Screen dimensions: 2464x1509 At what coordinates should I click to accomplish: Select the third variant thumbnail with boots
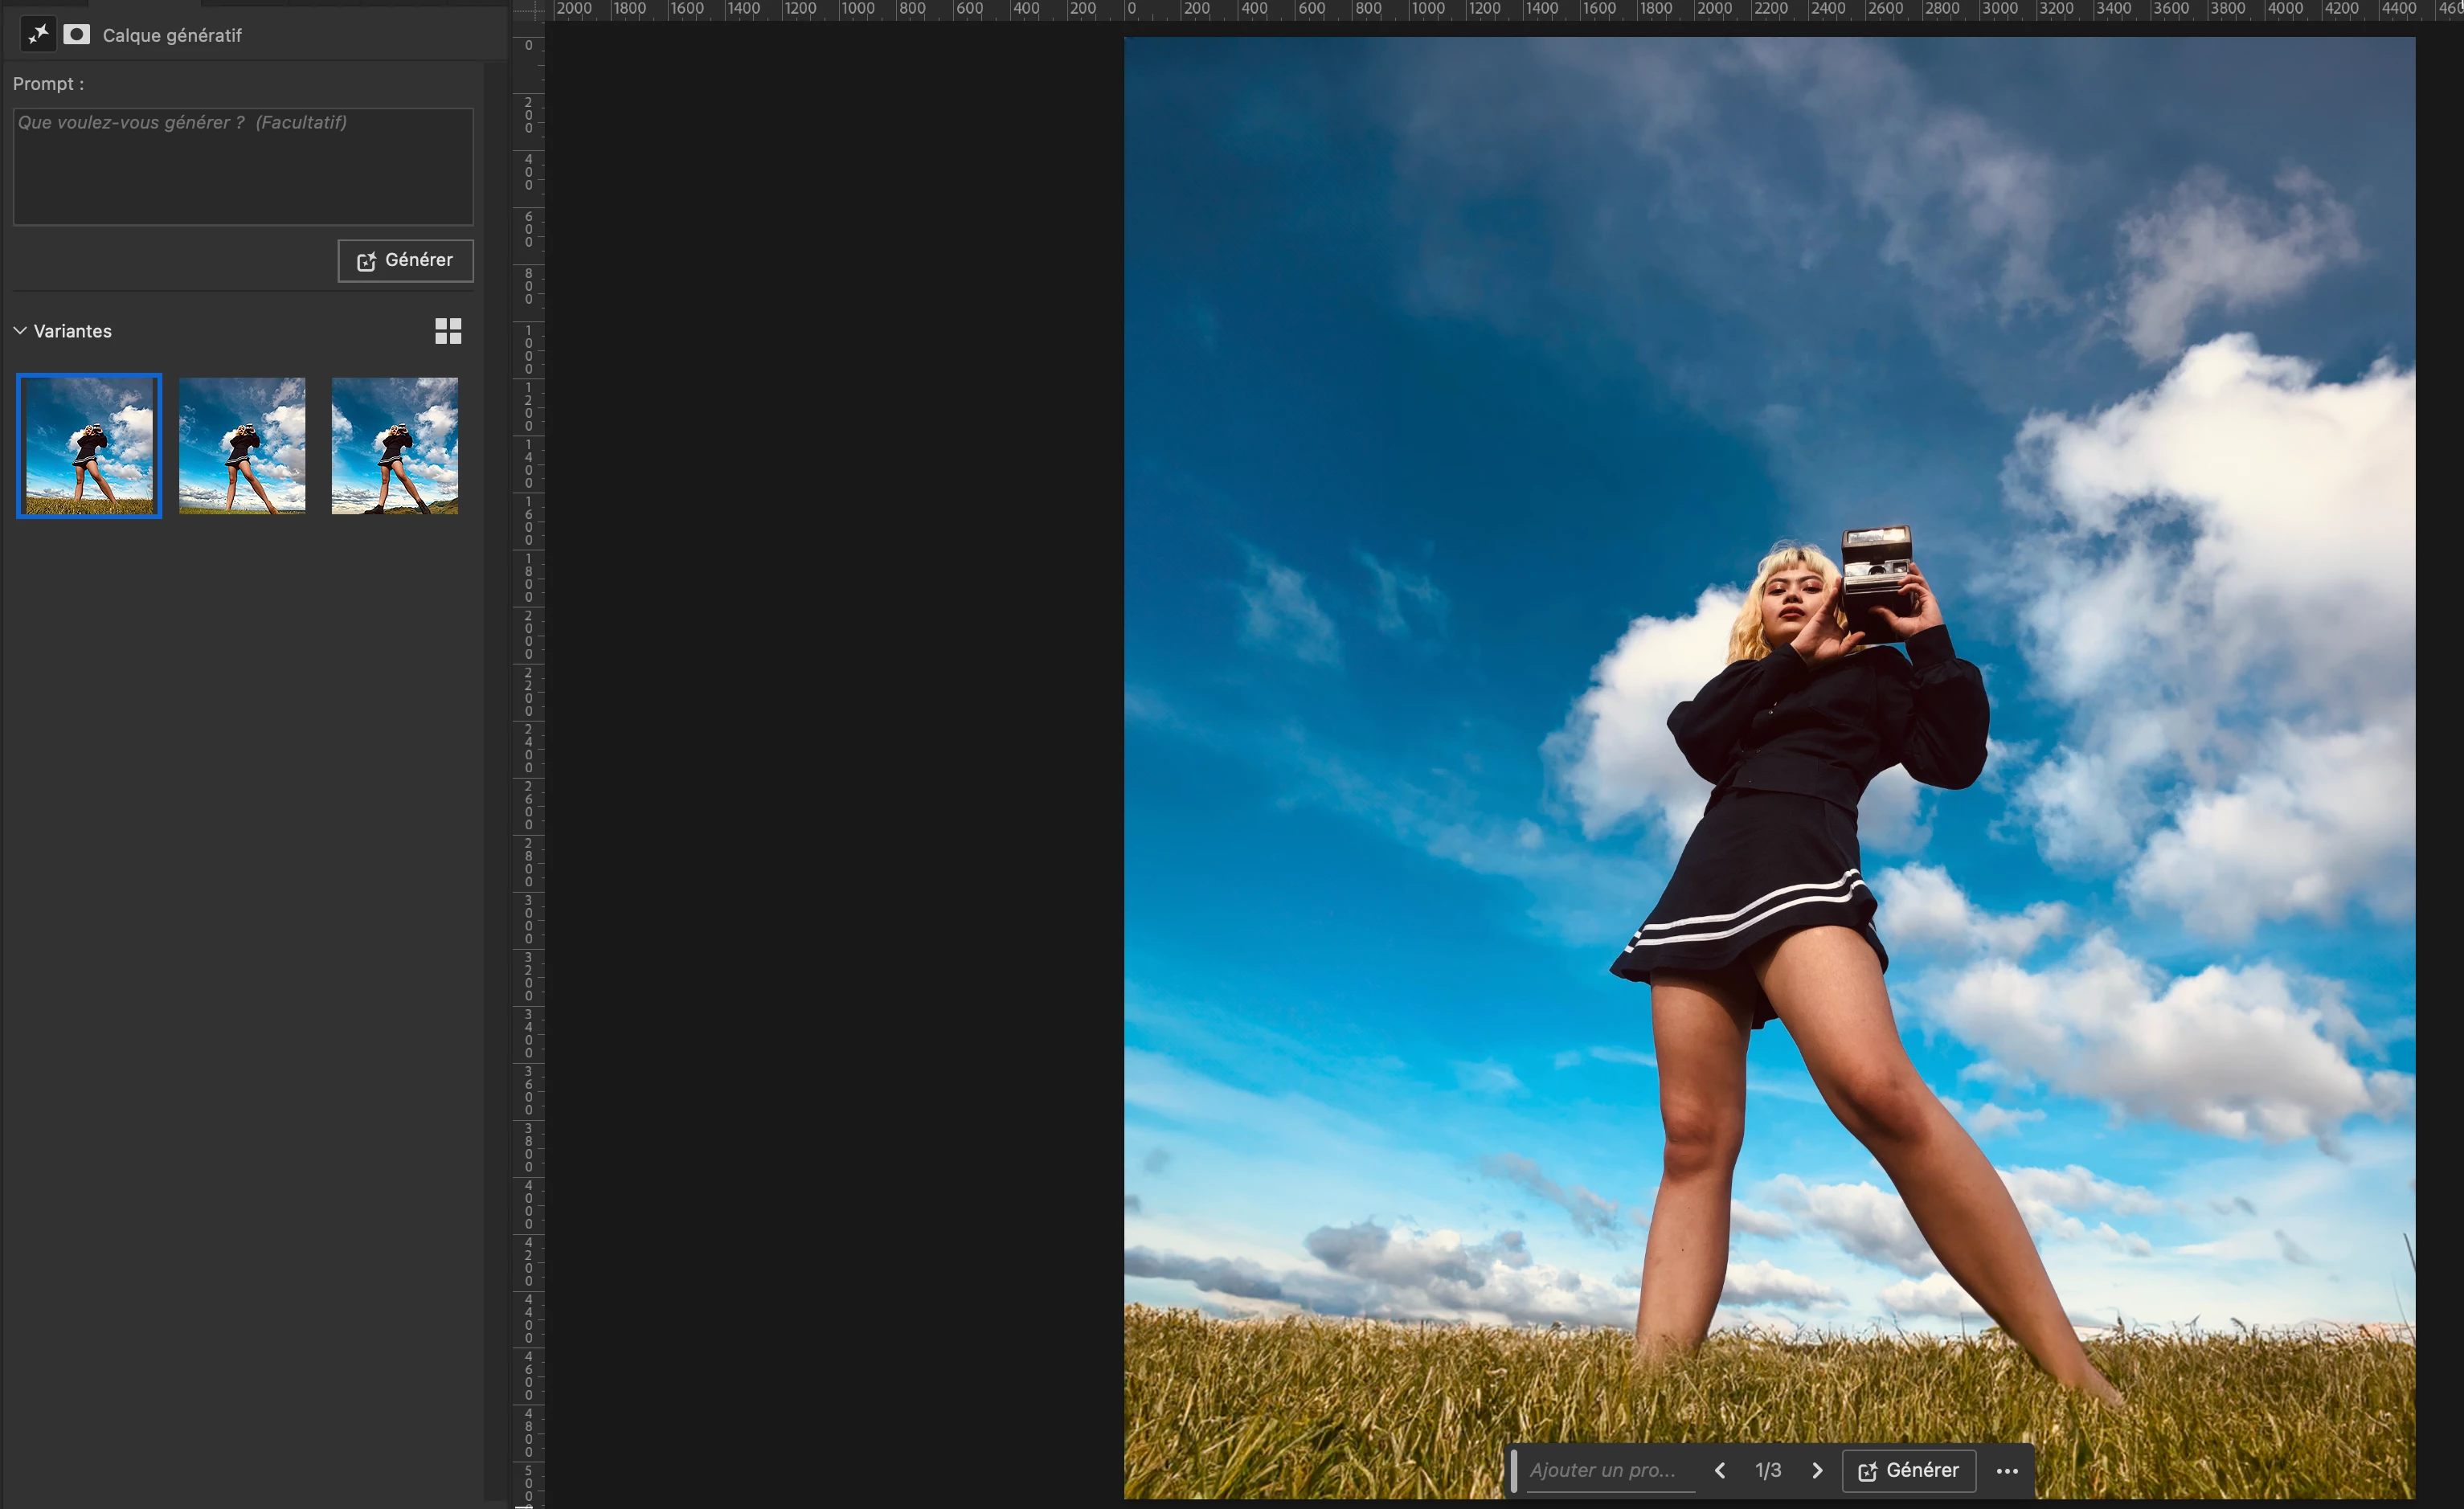(x=395, y=446)
